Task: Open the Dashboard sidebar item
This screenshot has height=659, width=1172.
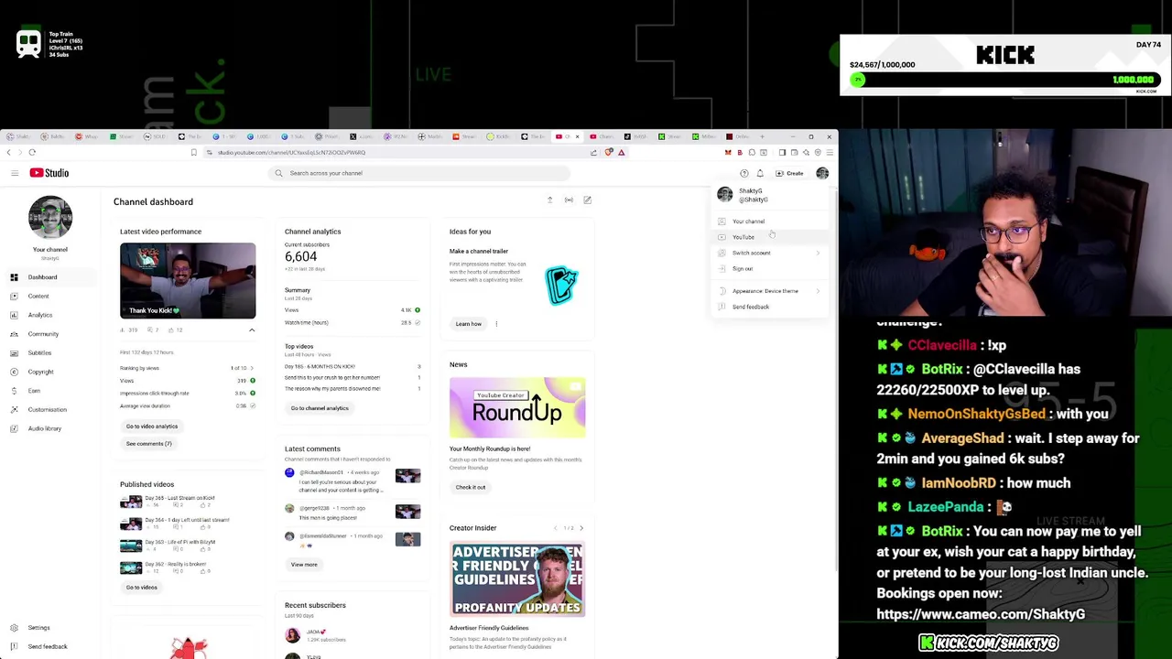Action: coord(49,277)
